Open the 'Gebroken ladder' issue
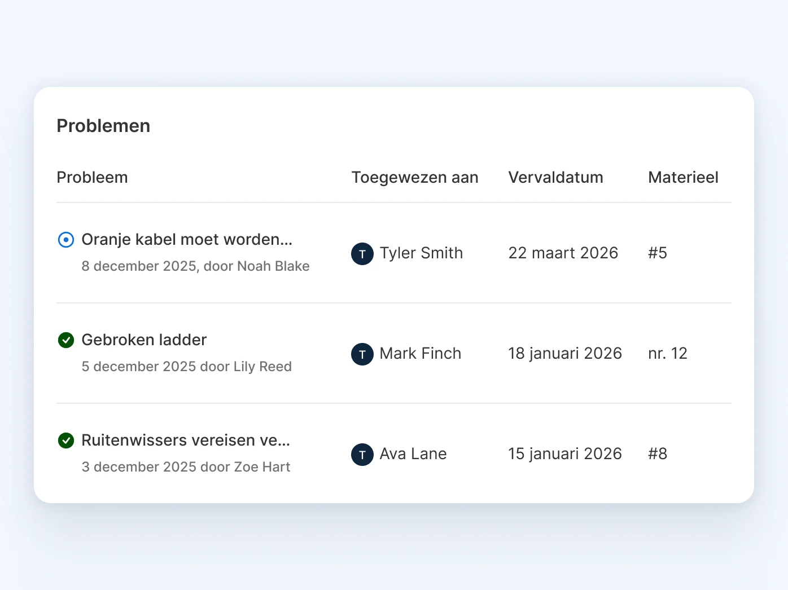The height and width of the screenshot is (590, 788). click(144, 340)
